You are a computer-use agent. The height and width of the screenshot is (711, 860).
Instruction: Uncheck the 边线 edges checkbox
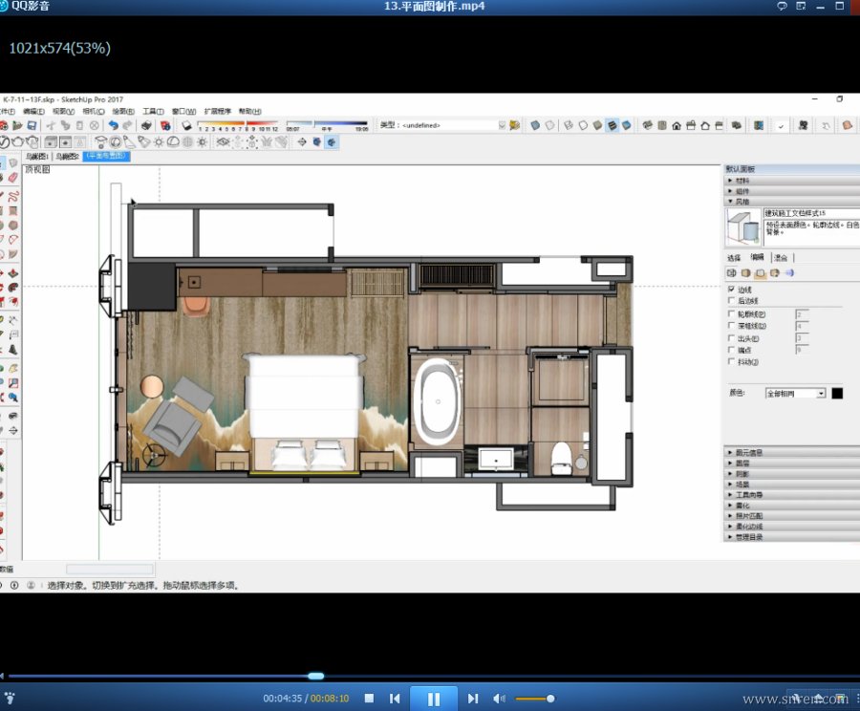pos(732,290)
